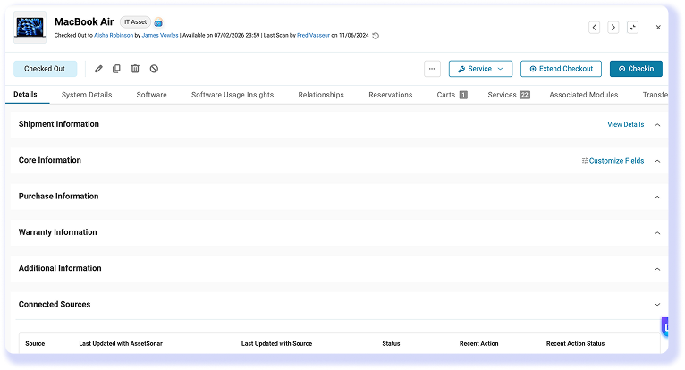The image size is (685, 370).
Task: Click the pencil edit icon
Action: (98, 69)
